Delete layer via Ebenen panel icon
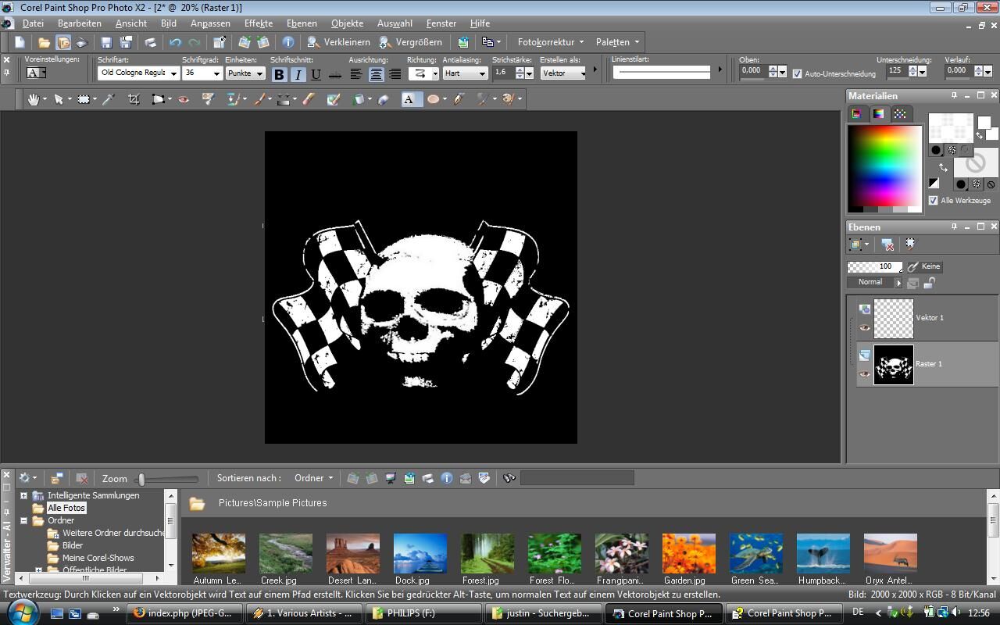The image size is (1000, 625). [887, 245]
